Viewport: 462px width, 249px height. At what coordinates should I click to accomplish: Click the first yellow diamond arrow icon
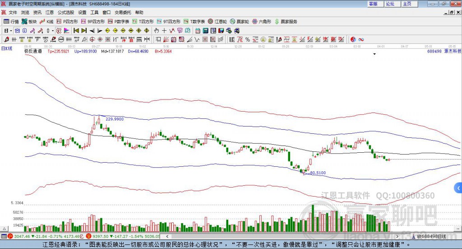pyautogui.click(x=107, y=31)
